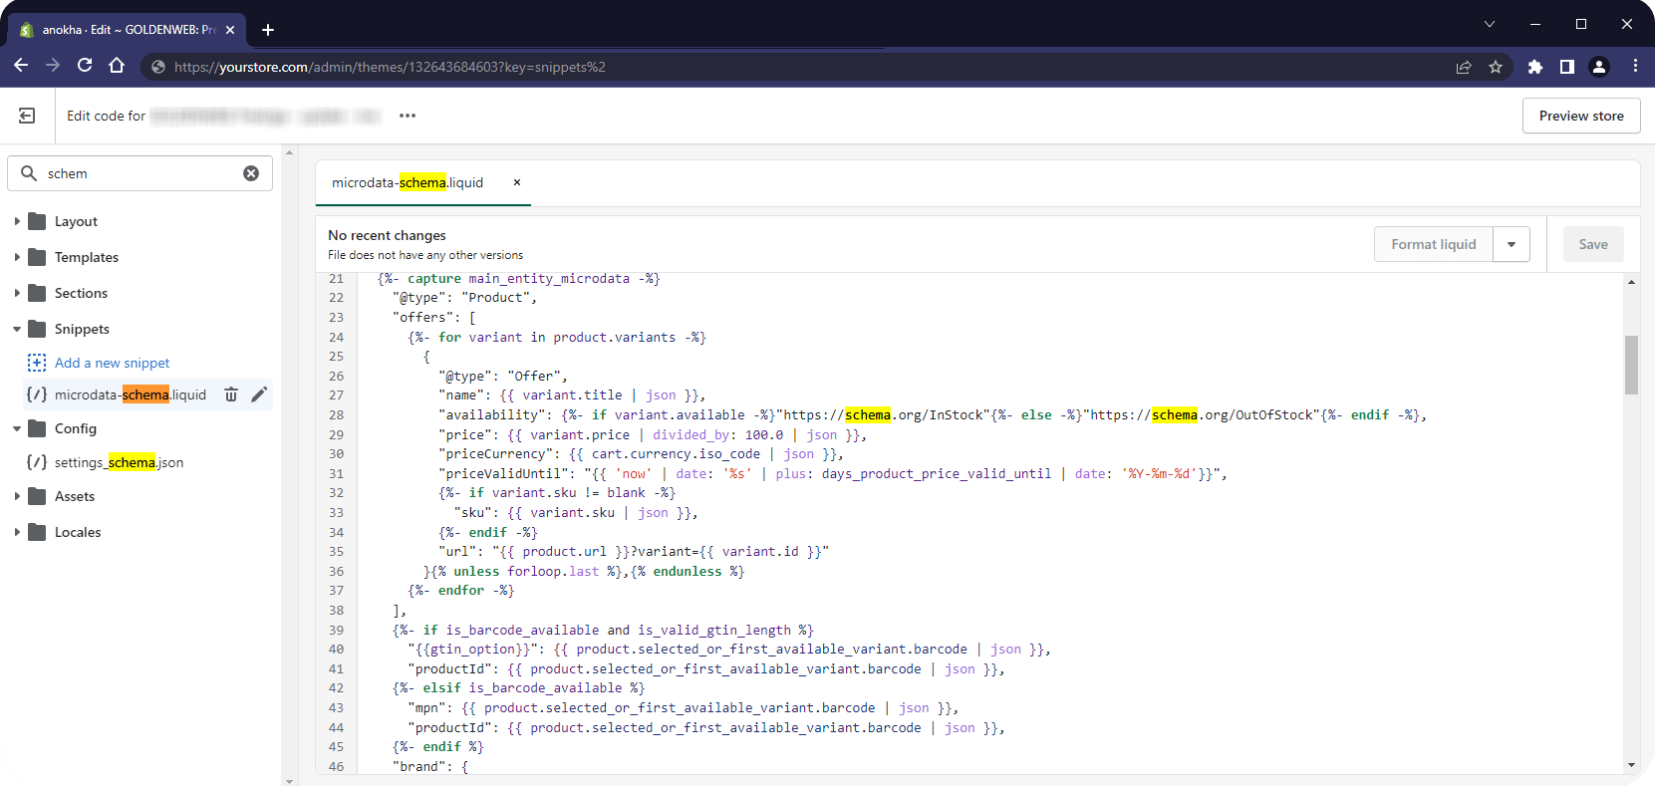Open the Format liquid dropdown arrow

tap(1512, 244)
